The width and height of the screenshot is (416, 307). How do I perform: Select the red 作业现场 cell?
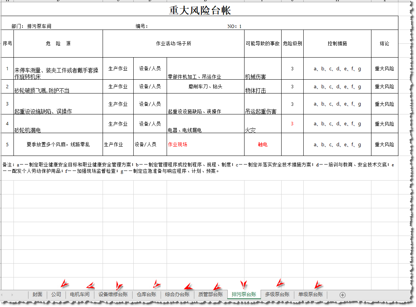[206, 144]
